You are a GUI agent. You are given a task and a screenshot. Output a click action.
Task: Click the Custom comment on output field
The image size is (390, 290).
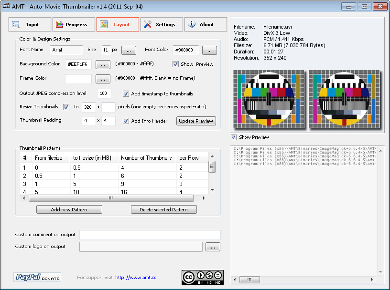pos(150,235)
